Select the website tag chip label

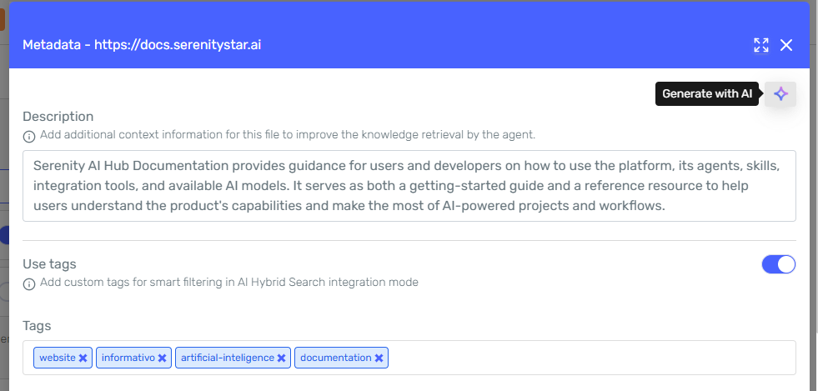point(58,358)
